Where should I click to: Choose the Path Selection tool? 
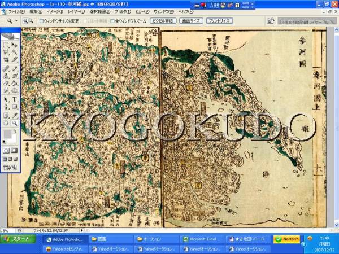tap(6, 99)
